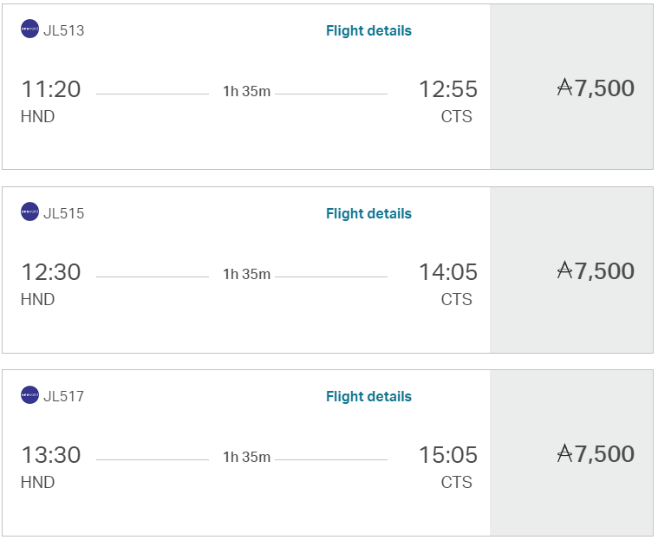This screenshot has width=658, height=540.
Task: Click the oneworld logo beside JL517
Action: [29, 395]
